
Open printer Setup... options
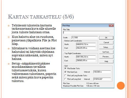(x=106, y=47)
